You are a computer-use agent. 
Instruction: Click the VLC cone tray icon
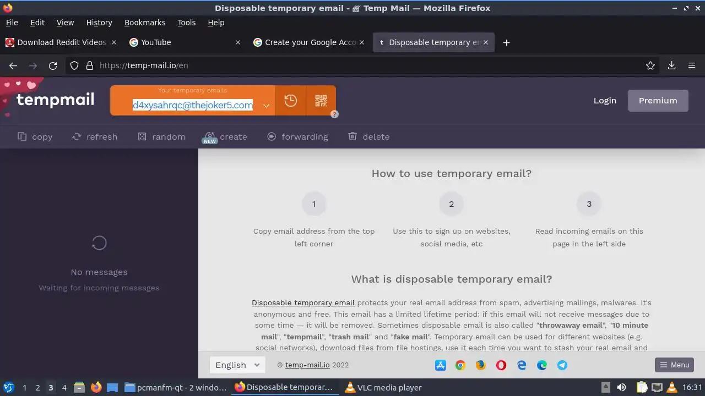pyautogui.click(x=671, y=387)
